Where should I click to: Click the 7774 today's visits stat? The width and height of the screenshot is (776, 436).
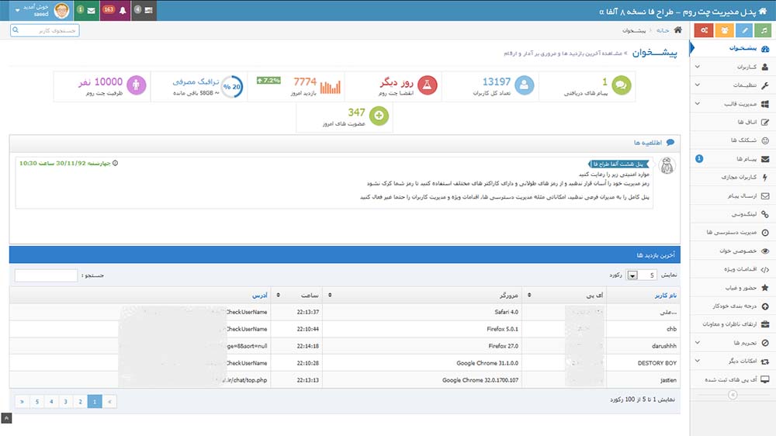pyautogui.click(x=296, y=86)
